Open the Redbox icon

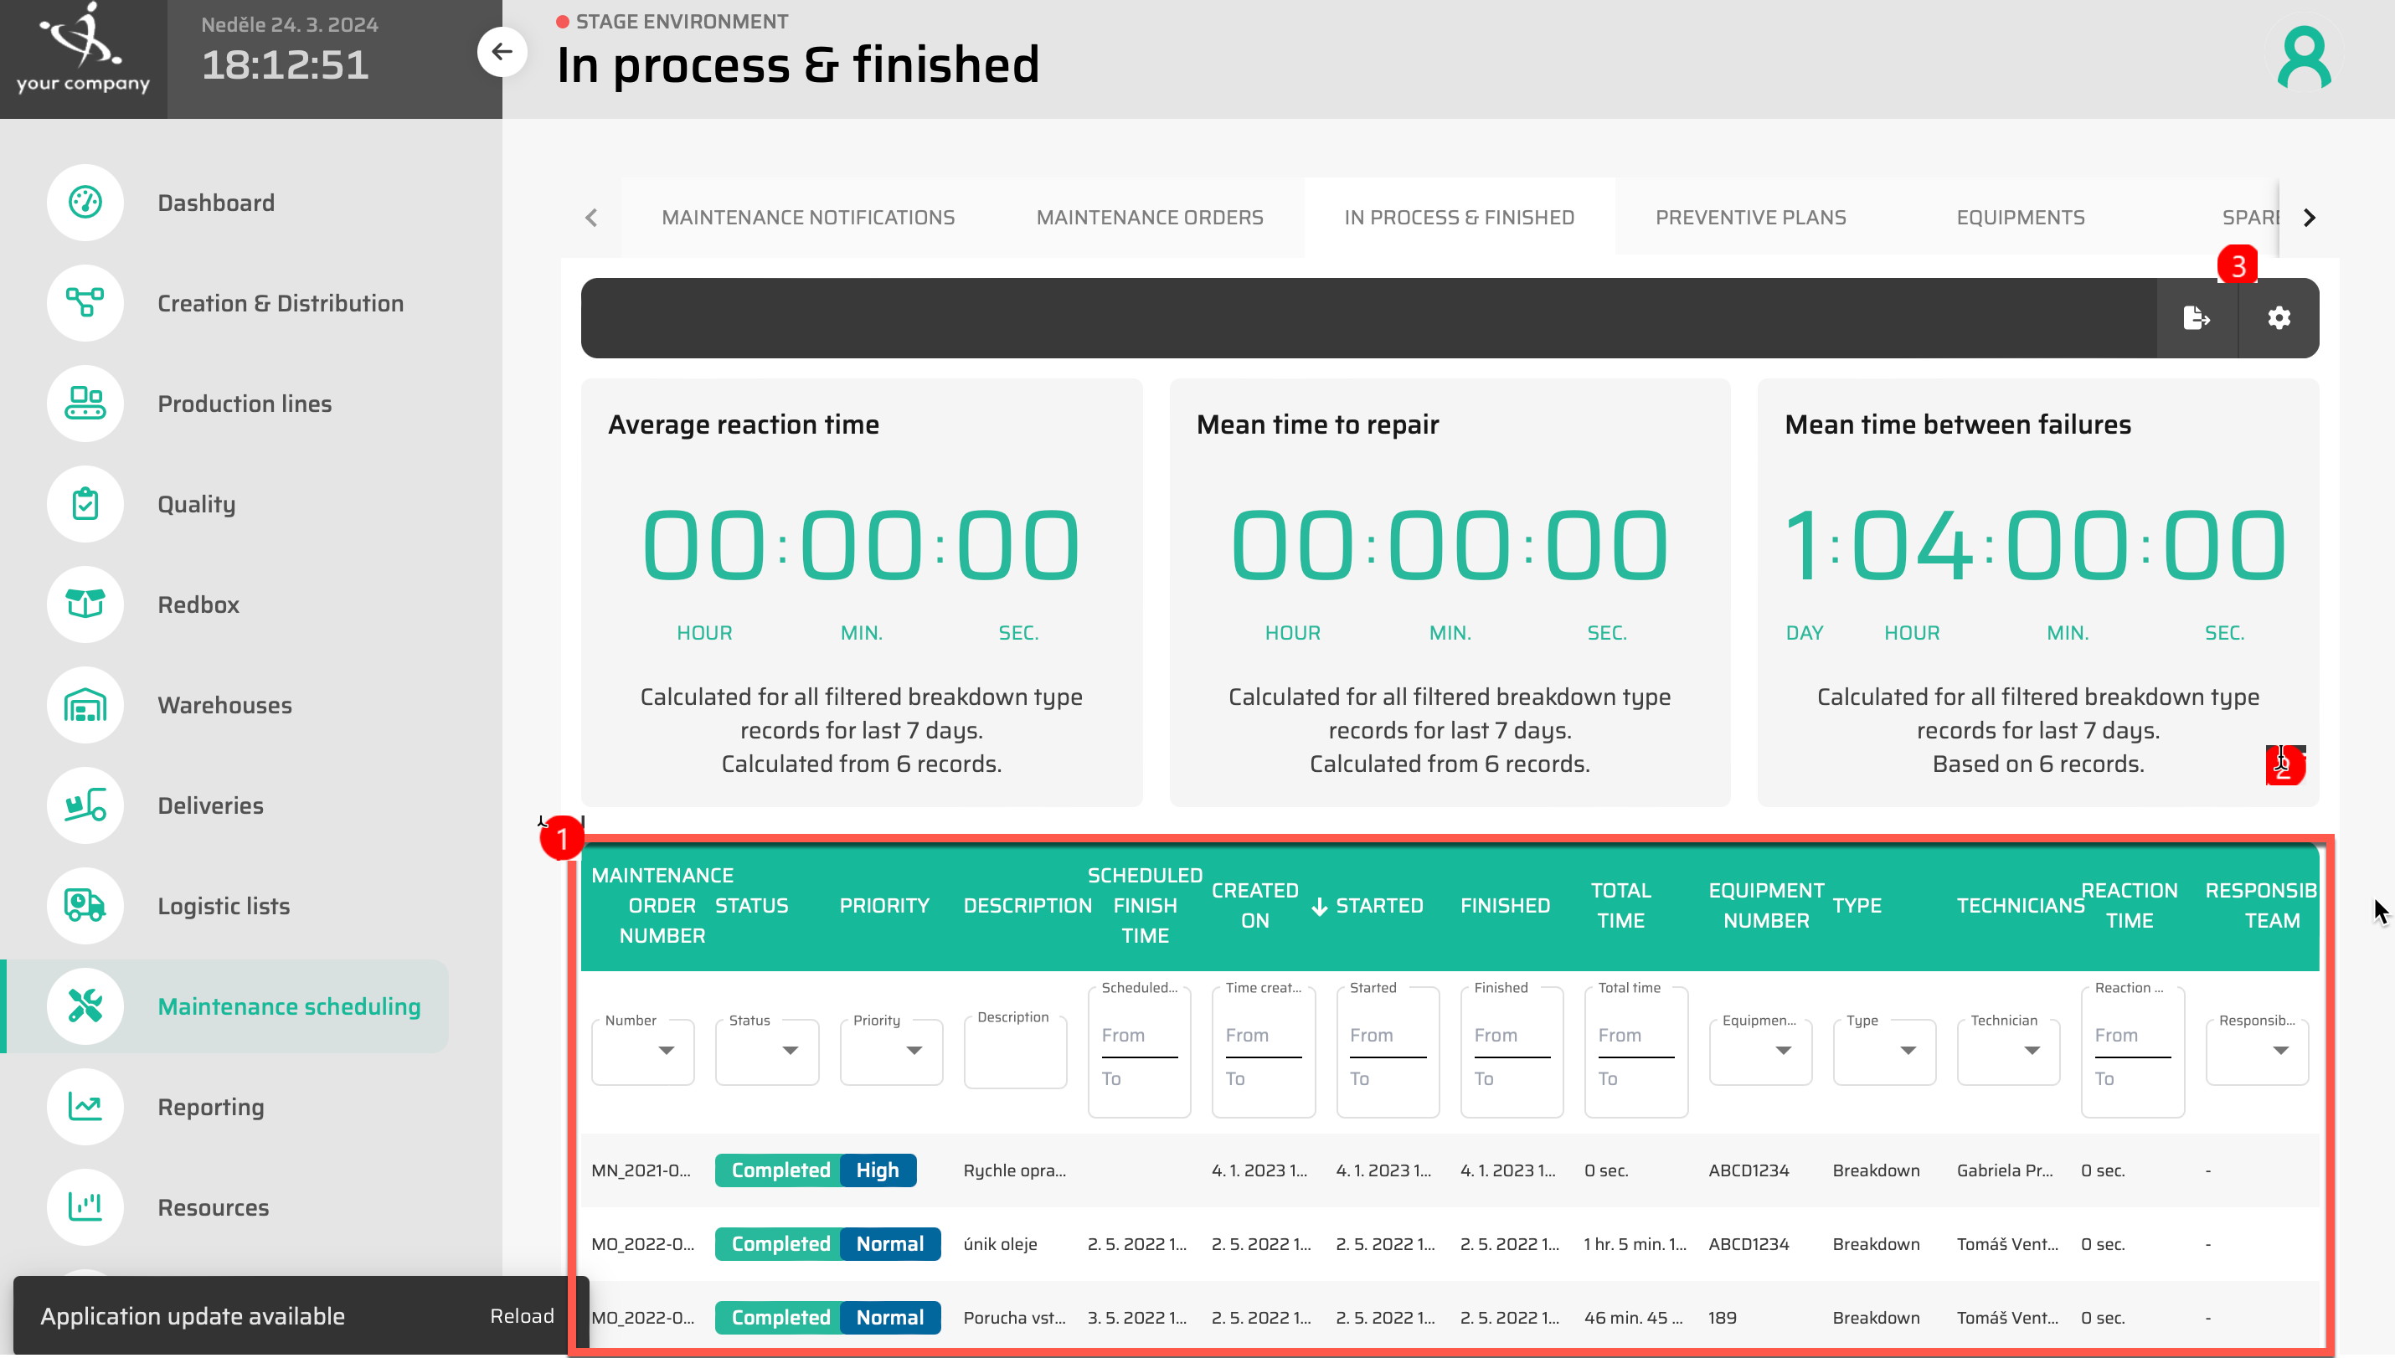pos(85,604)
